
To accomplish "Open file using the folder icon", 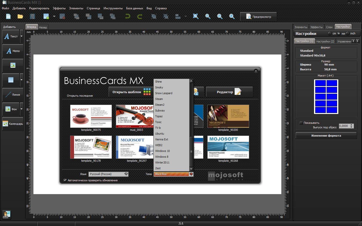I will coord(20,17).
